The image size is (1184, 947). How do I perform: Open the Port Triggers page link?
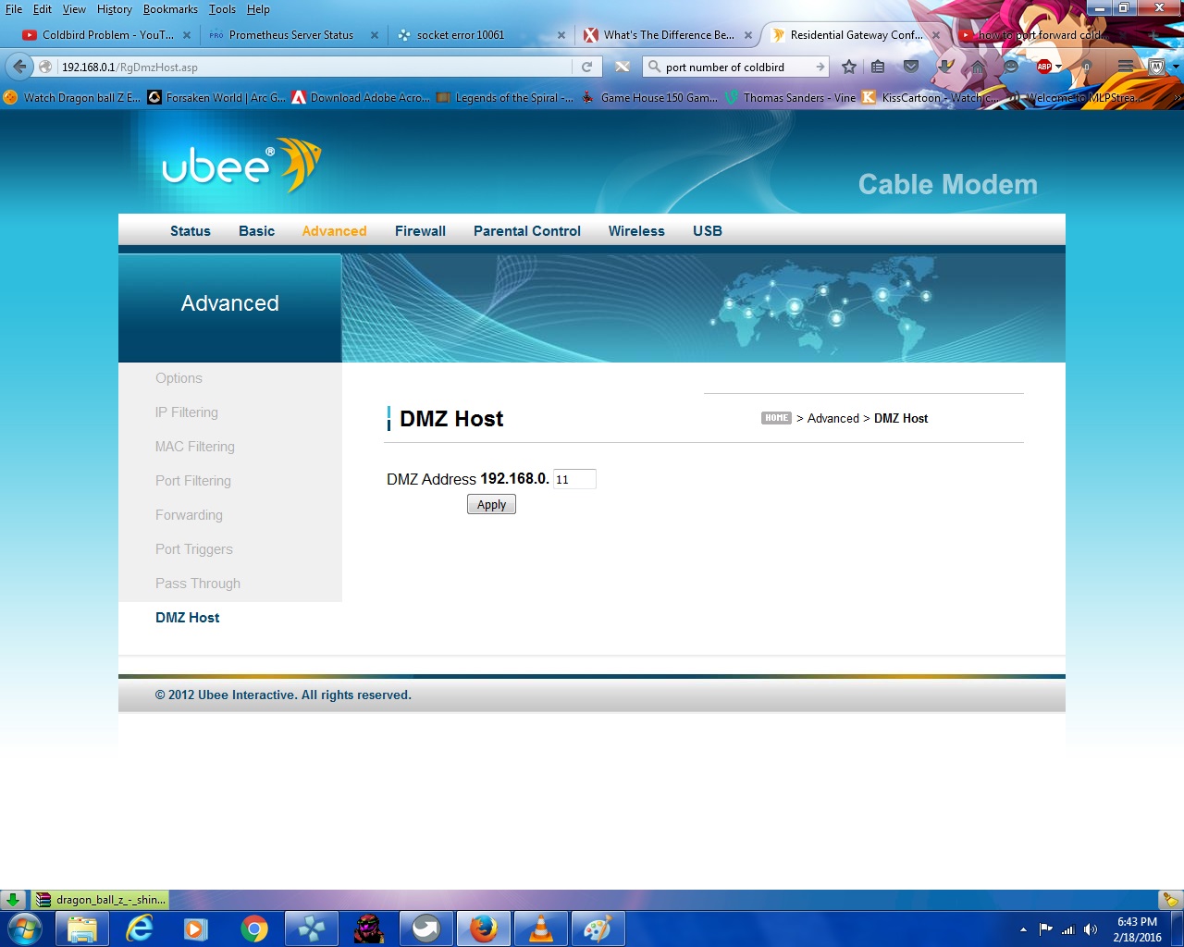coord(194,549)
